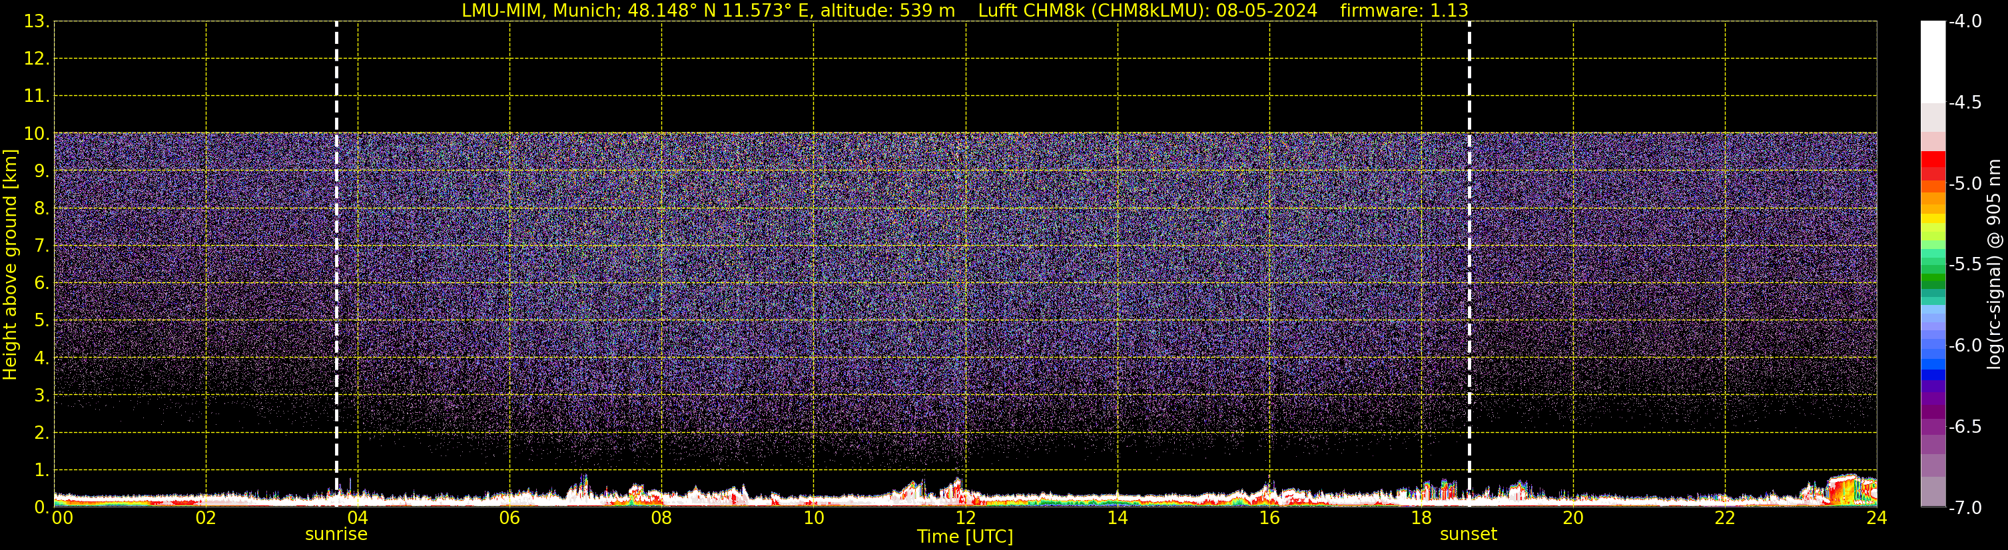Click the '2.' height tick label
Screen dimensions: 2008x550
41,433
